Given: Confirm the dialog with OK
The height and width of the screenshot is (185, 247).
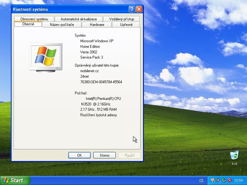Looking at the screenshot, I should pyautogui.click(x=79, y=155).
